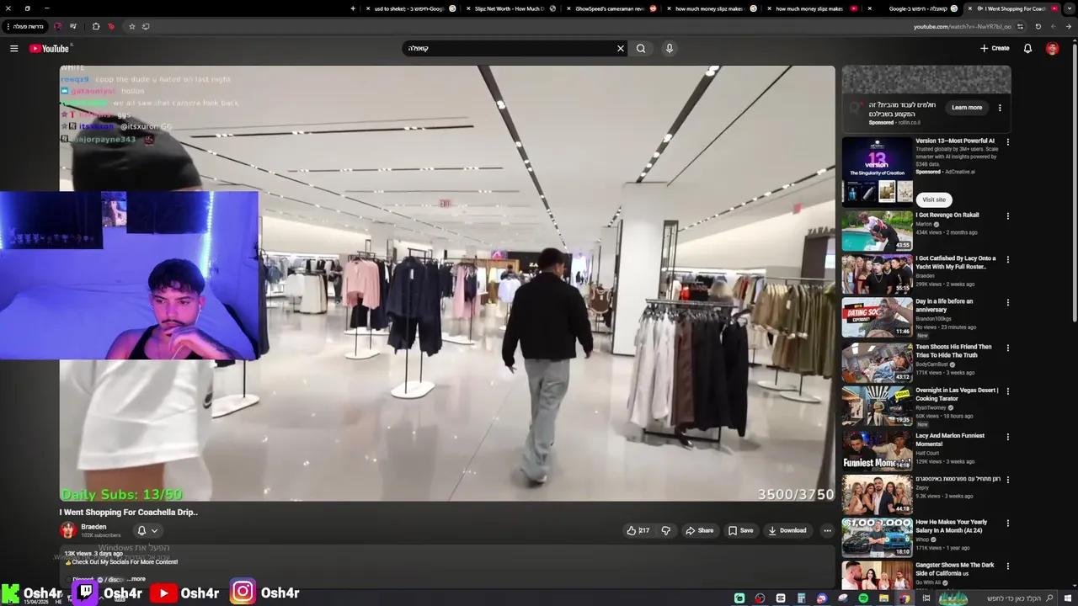
Task: Open Day in a life before anniversary title
Action: pyautogui.click(x=944, y=306)
